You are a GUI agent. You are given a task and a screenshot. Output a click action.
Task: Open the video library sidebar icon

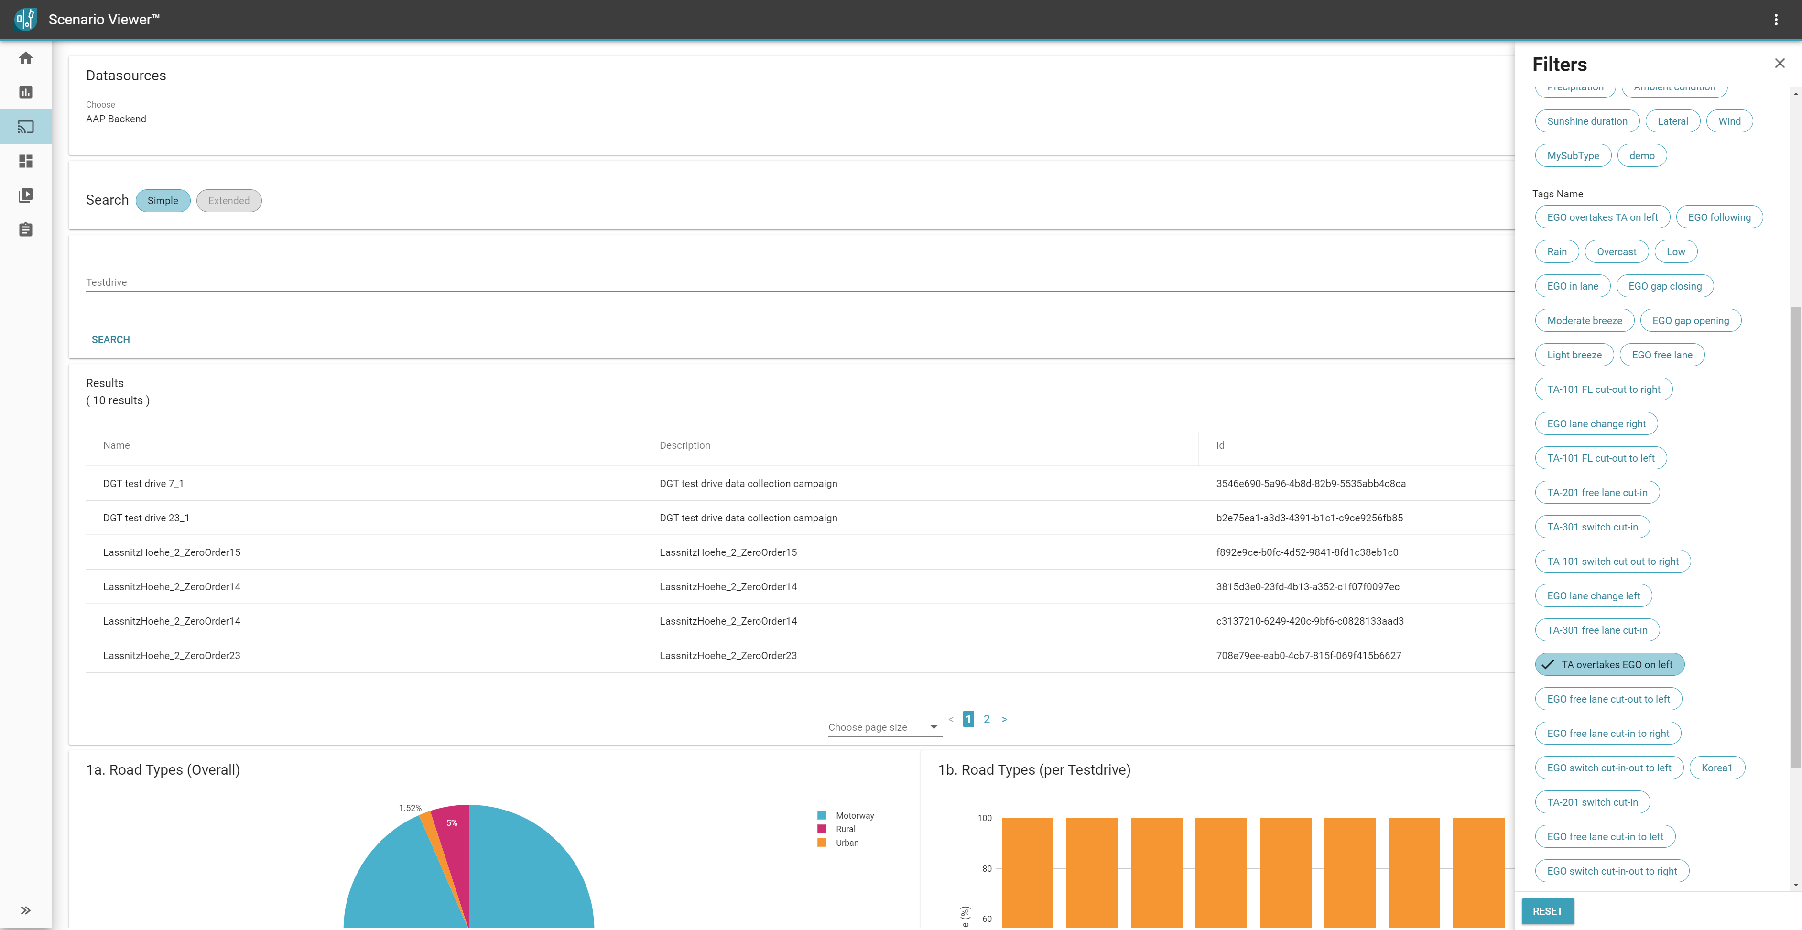[26, 195]
